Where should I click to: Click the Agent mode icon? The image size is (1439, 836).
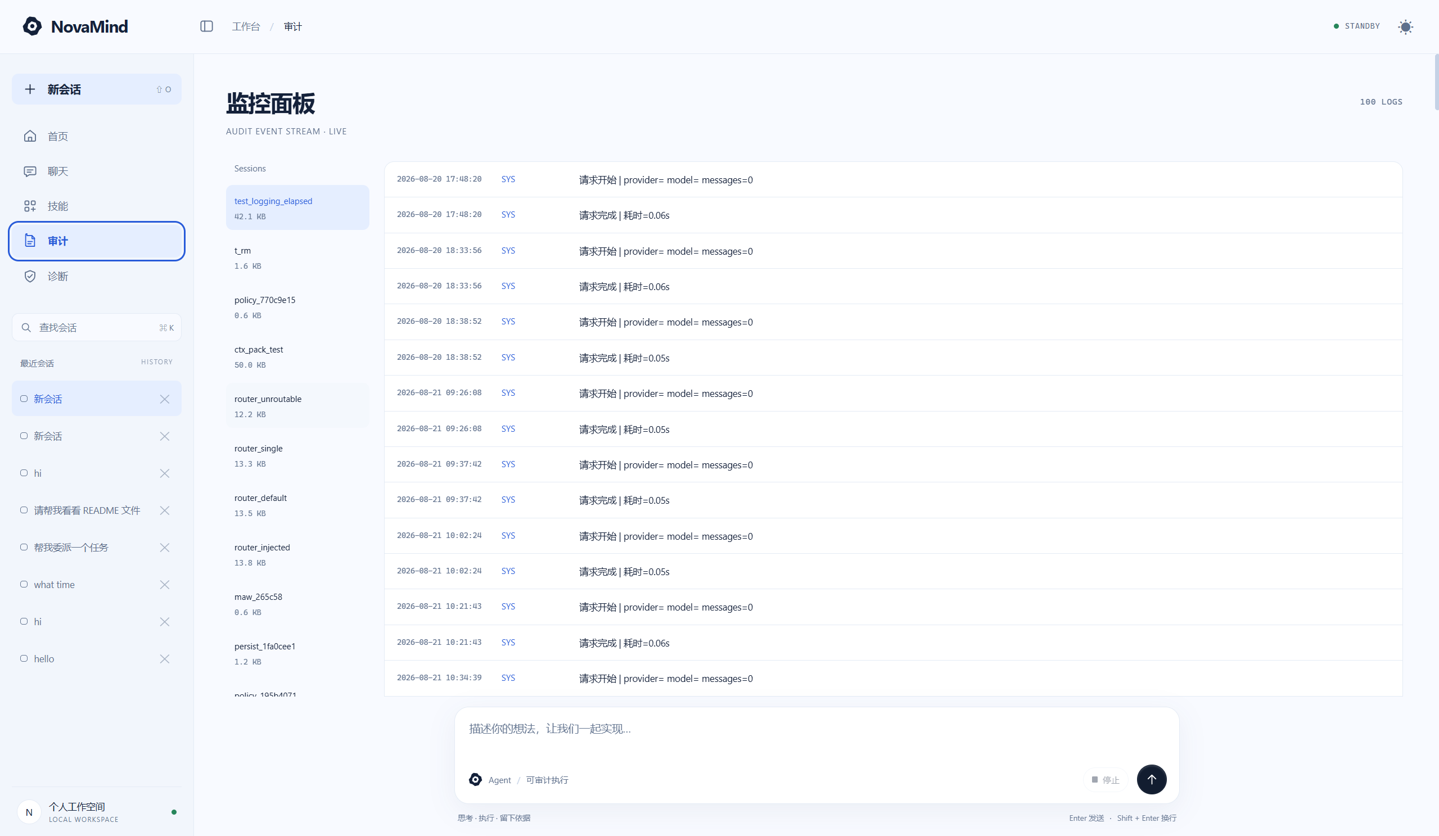(x=475, y=779)
